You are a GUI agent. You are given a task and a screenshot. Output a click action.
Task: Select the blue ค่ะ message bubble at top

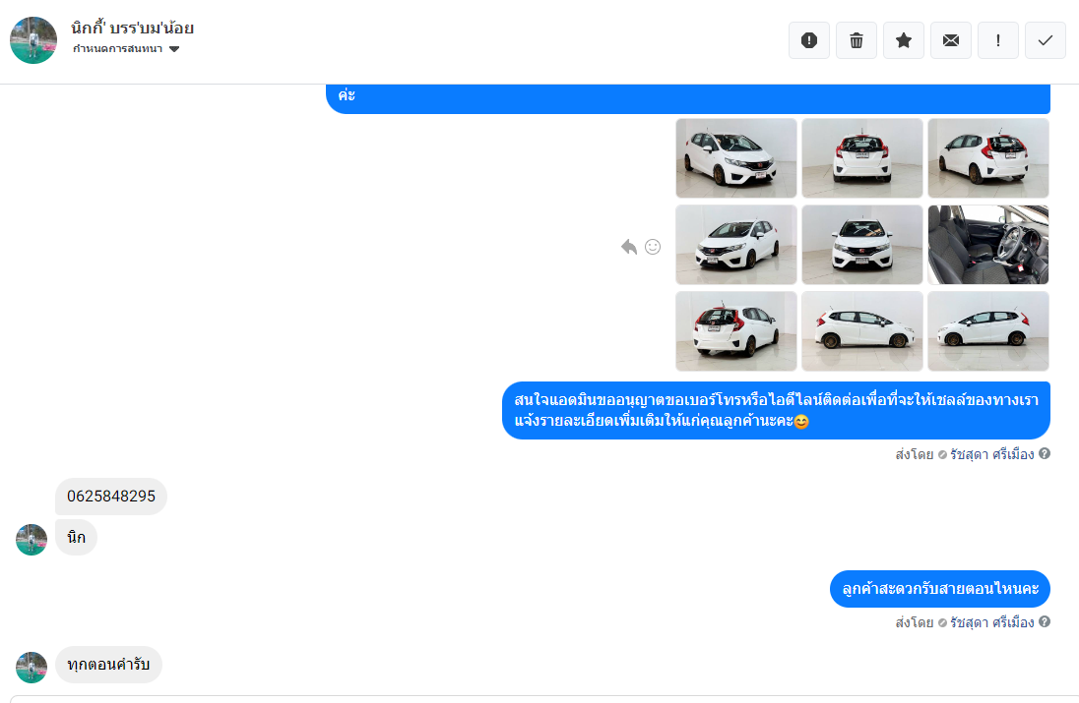(x=688, y=98)
